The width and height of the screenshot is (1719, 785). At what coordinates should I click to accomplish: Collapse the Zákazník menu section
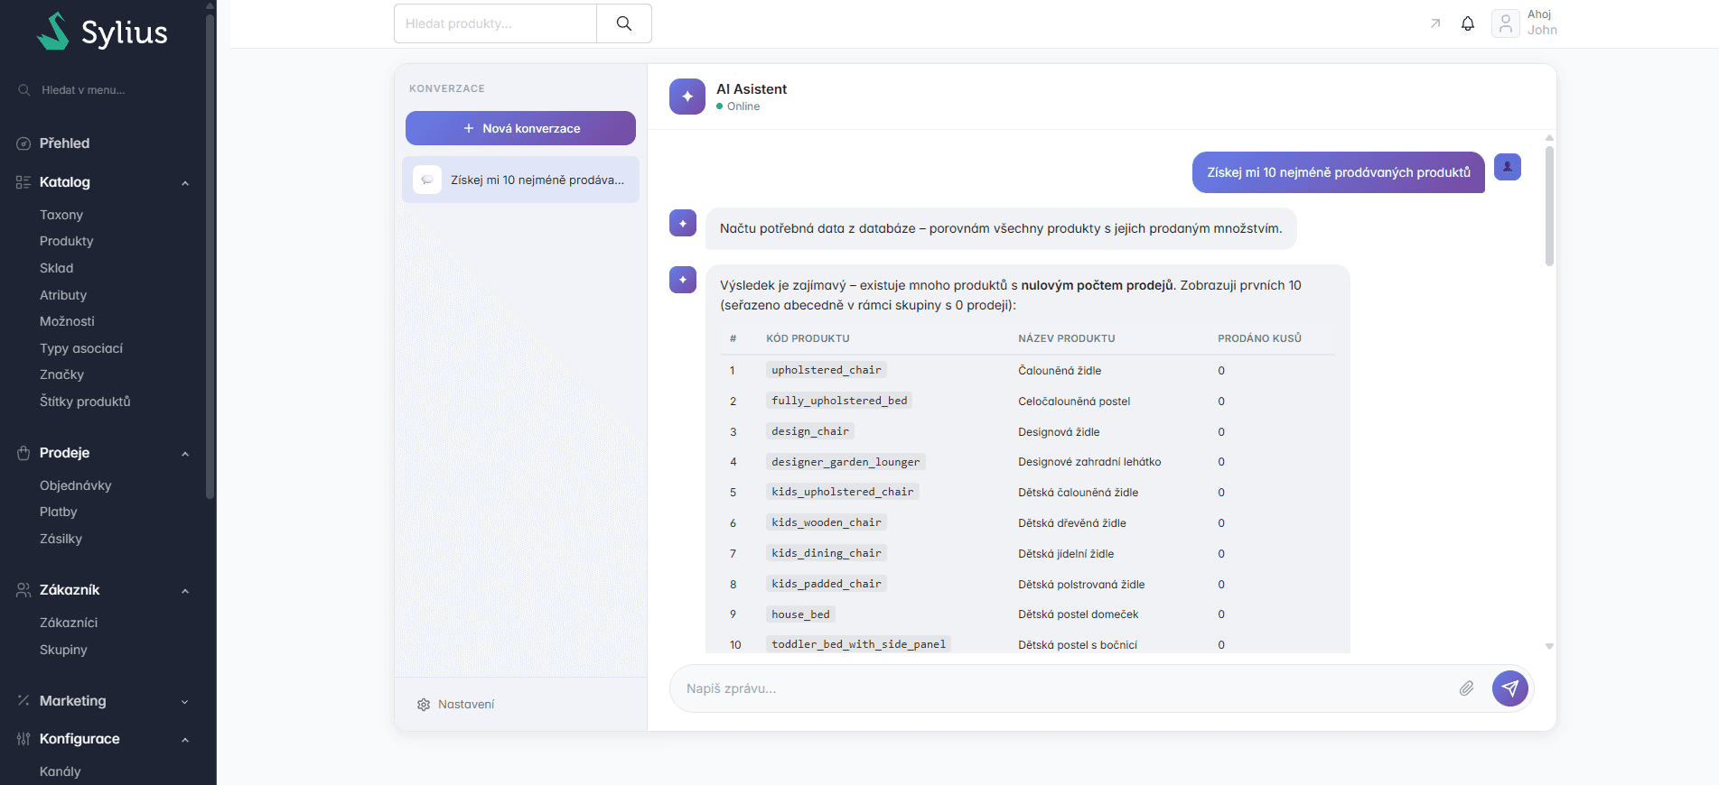185,591
